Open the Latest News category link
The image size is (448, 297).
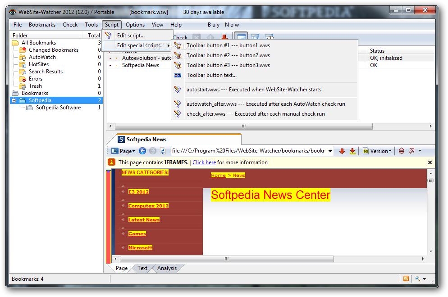(x=144, y=220)
